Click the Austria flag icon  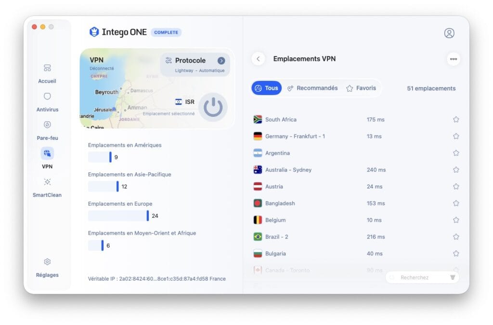coord(258,187)
